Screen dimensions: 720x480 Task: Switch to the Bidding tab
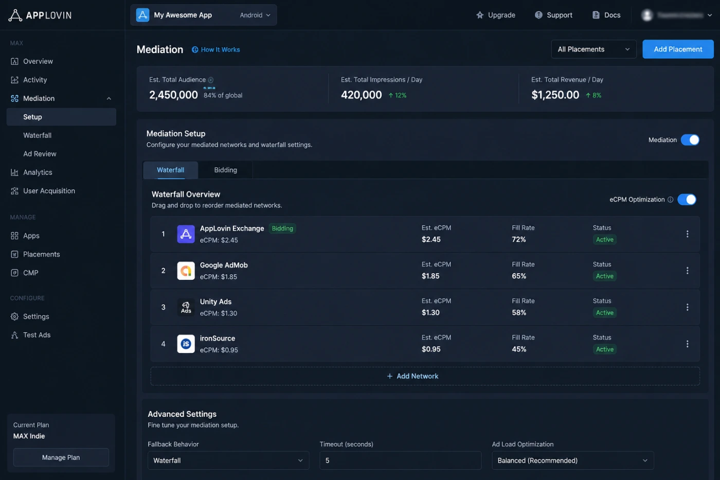click(225, 170)
